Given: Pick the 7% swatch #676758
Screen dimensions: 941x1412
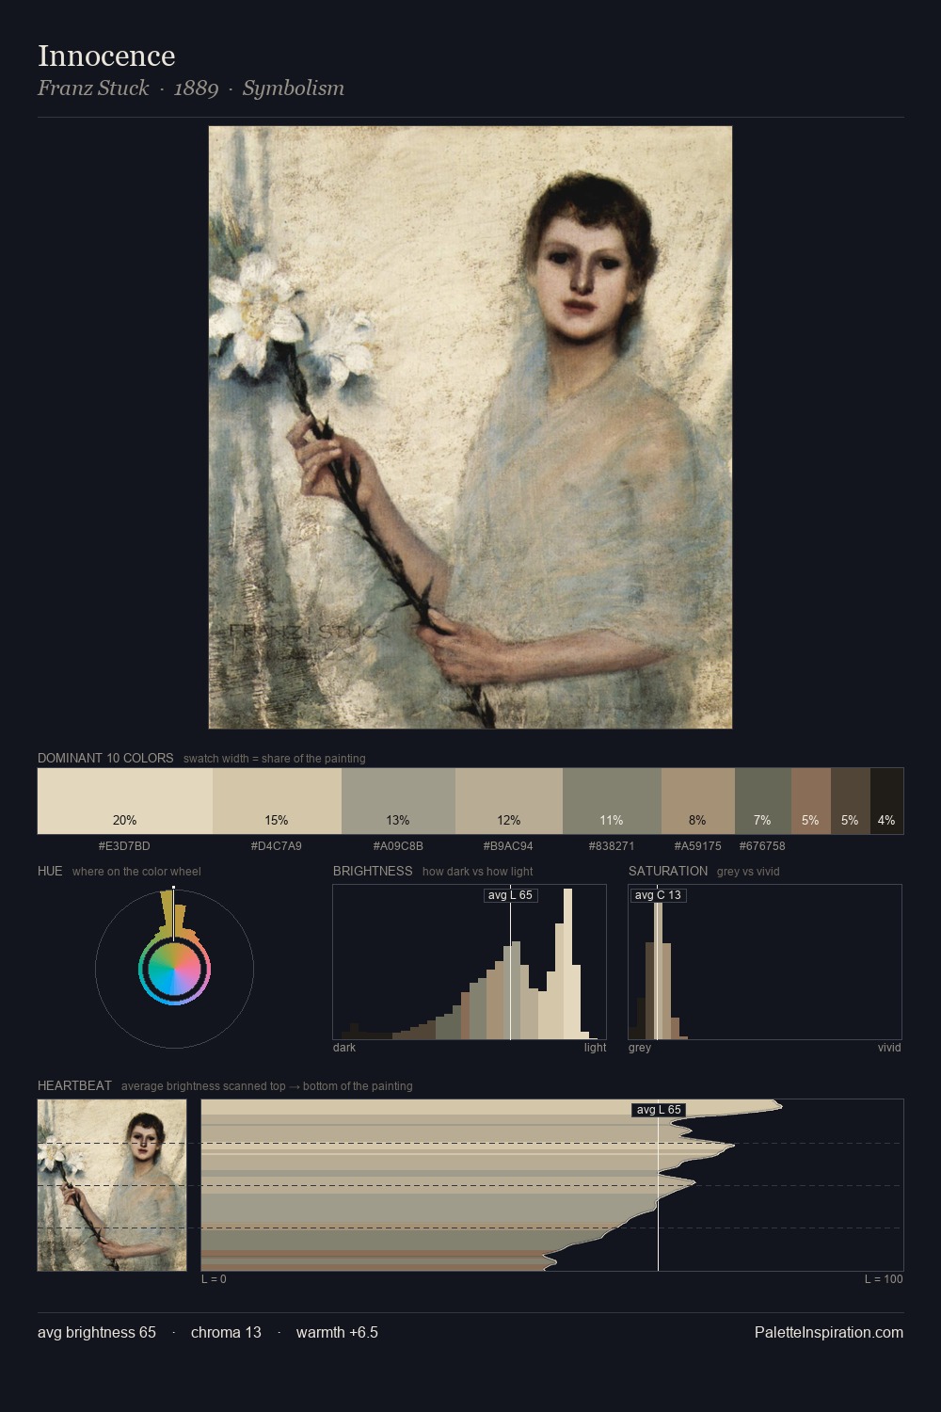Looking at the screenshot, I should pyautogui.click(x=762, y=801).
